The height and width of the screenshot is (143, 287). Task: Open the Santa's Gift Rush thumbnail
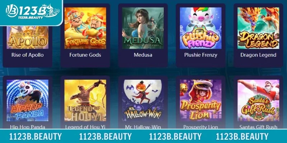[x=258, y=100]
